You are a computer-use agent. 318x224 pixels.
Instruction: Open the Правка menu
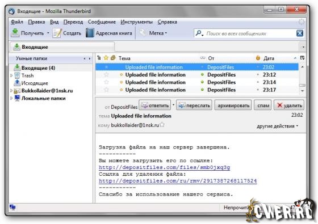pyautogui.click(x=36, y=22)
